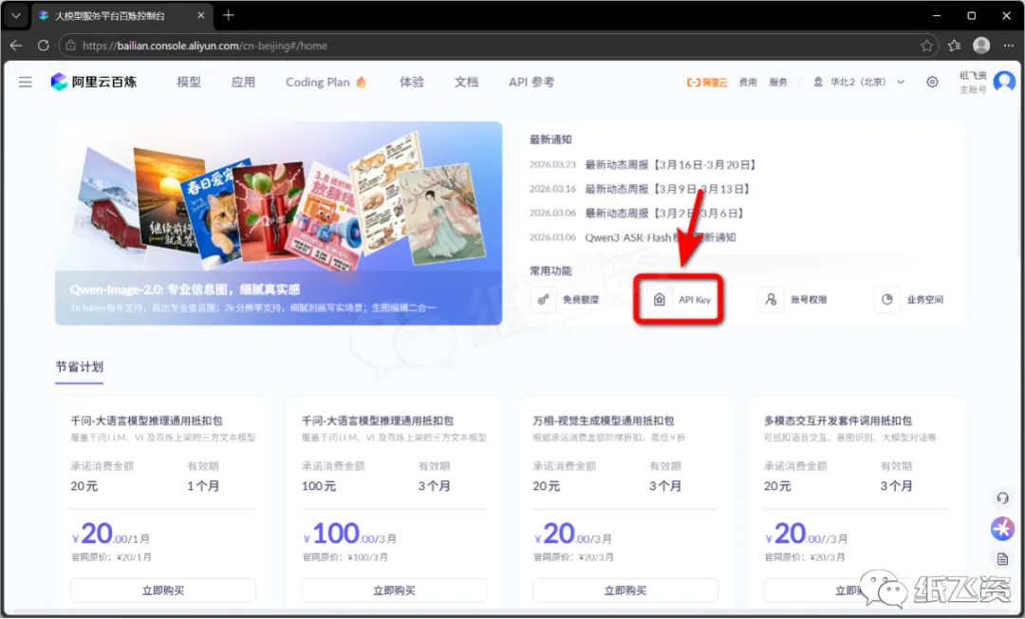The image size is (1025, 619).
Task: Reload the page with refresh icon
Action: (x=43, y=46)
